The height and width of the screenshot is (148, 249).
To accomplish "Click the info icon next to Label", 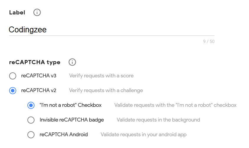I will click(x=37, y=12).
